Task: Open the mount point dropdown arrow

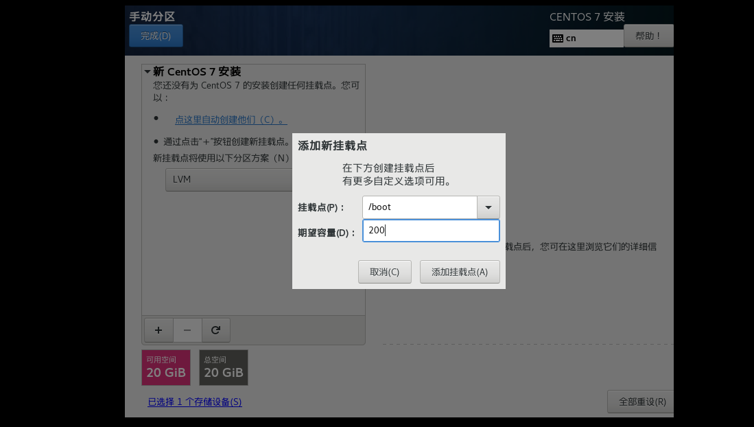Action: [x=488, y=207]
